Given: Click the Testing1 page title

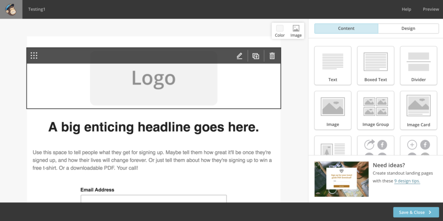Looking at the screenshot, I should [37, 9].
